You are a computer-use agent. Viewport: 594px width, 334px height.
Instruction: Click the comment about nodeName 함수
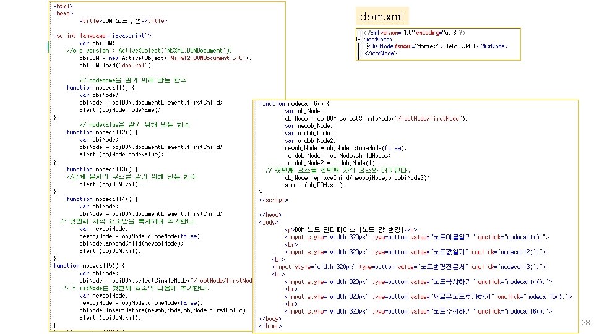[133, 80]
